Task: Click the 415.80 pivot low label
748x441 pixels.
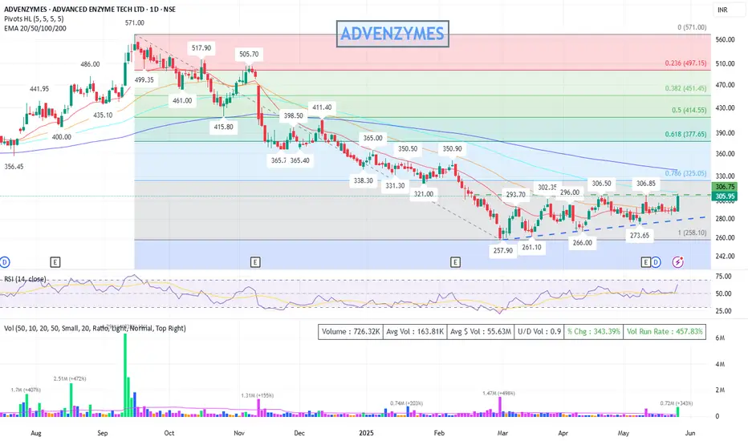Action: 223,127
